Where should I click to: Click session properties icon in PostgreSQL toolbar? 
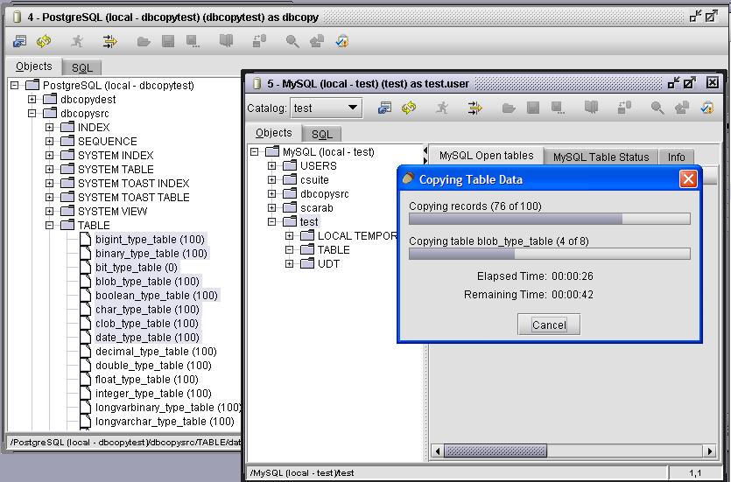click(x=20, y=41)
